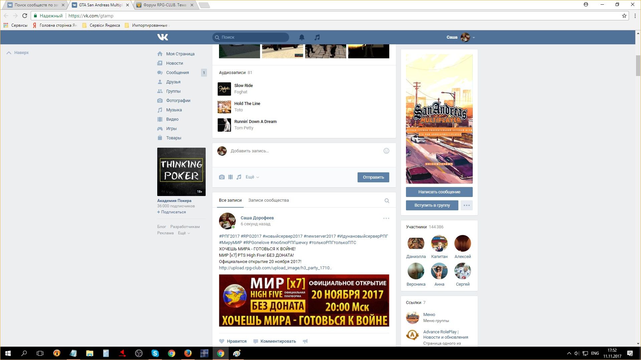The height and width of the screenshot is (360, 641).
Task: Open Firefox from the taskbar
Action: click(x=188, y=353)
